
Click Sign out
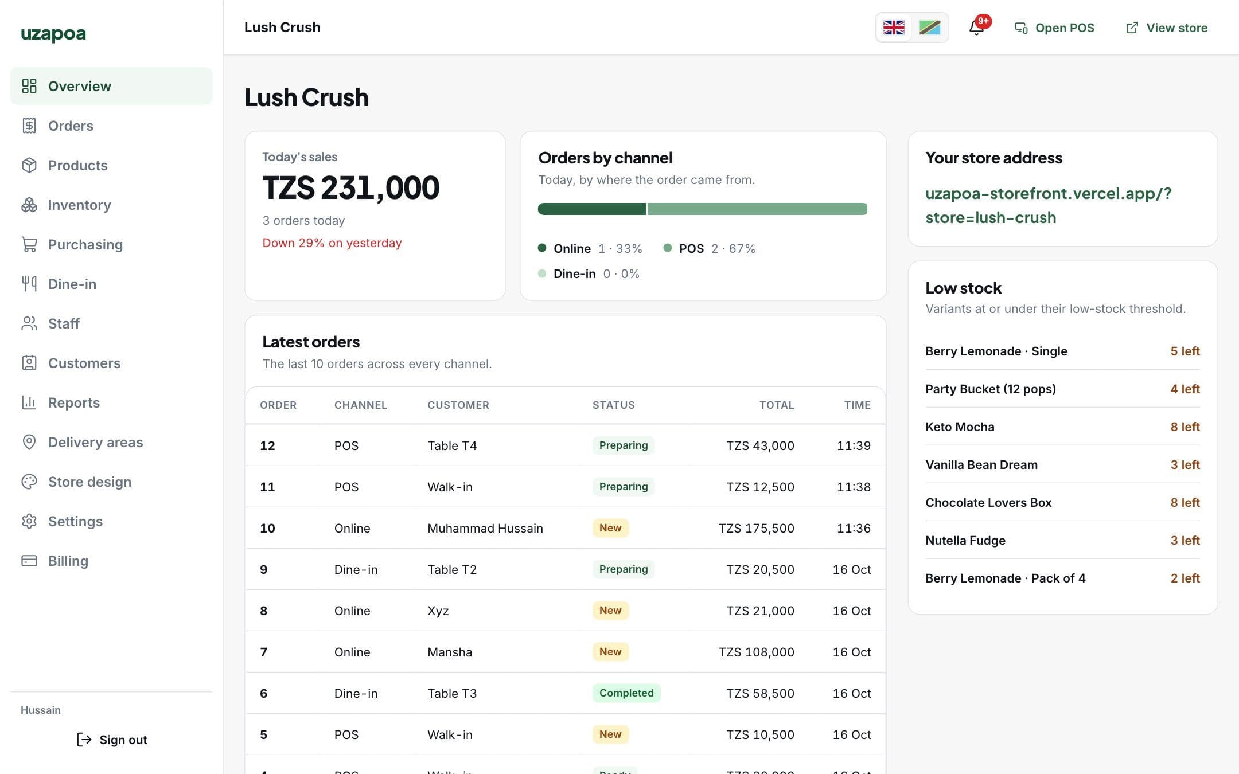[112, 740]
